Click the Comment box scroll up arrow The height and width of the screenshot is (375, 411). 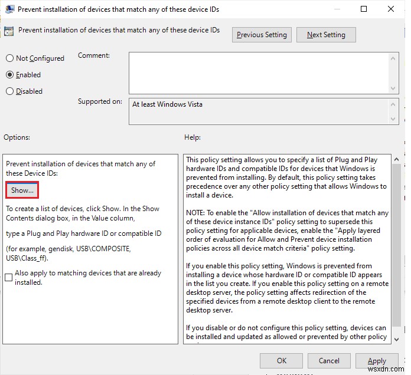tap(393, 58)
